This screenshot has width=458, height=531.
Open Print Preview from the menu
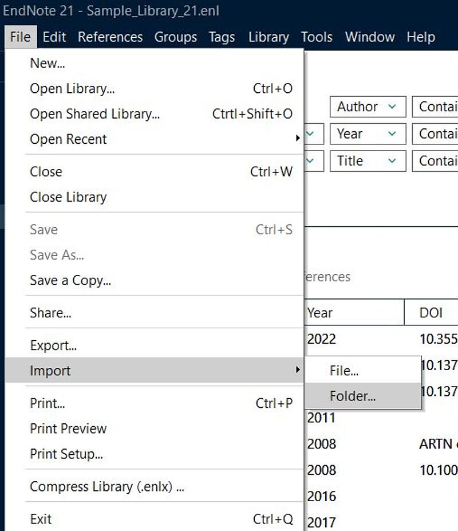point(154,428)
